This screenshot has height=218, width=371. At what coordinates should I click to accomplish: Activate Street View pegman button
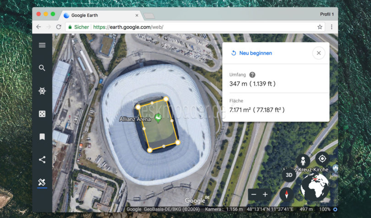pos(303,161)
